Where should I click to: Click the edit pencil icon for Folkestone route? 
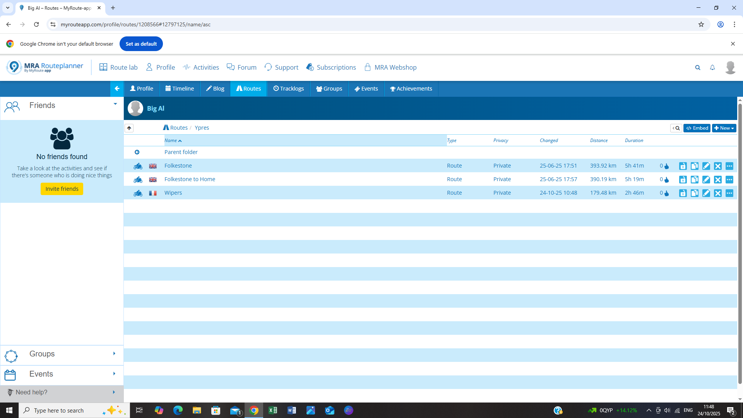tap(706, 166)
